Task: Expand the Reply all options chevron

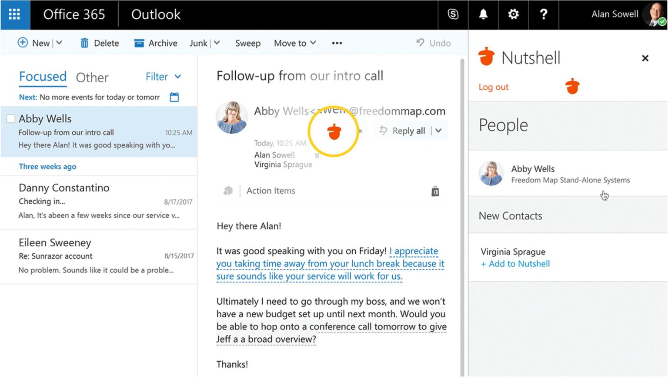Action: tap(438, 130)
